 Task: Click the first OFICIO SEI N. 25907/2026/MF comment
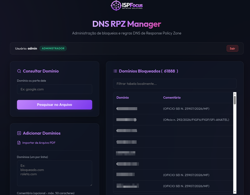pos(186,109)
